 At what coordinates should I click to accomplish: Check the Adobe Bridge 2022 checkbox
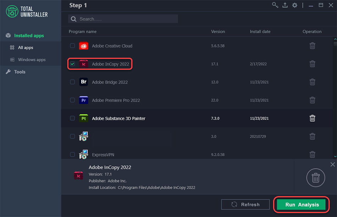(x=72, y=82)
